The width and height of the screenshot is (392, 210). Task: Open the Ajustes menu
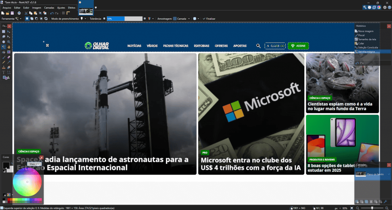pyautogui.click(x=61, y=8)
